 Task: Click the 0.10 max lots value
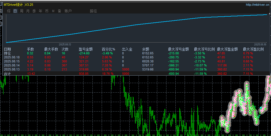point(48,69)
